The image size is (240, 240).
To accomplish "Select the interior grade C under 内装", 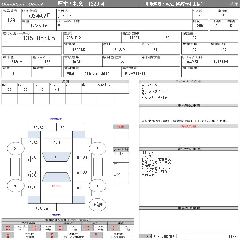I will (231, 26).
